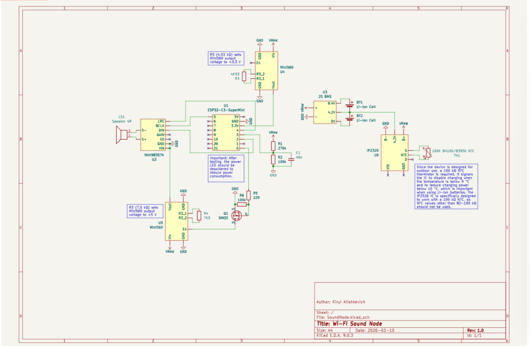Image resolution: width=530 pixels, height=346 pixels.
Task: Select resistor R1 270k
Action: (273, 147)
